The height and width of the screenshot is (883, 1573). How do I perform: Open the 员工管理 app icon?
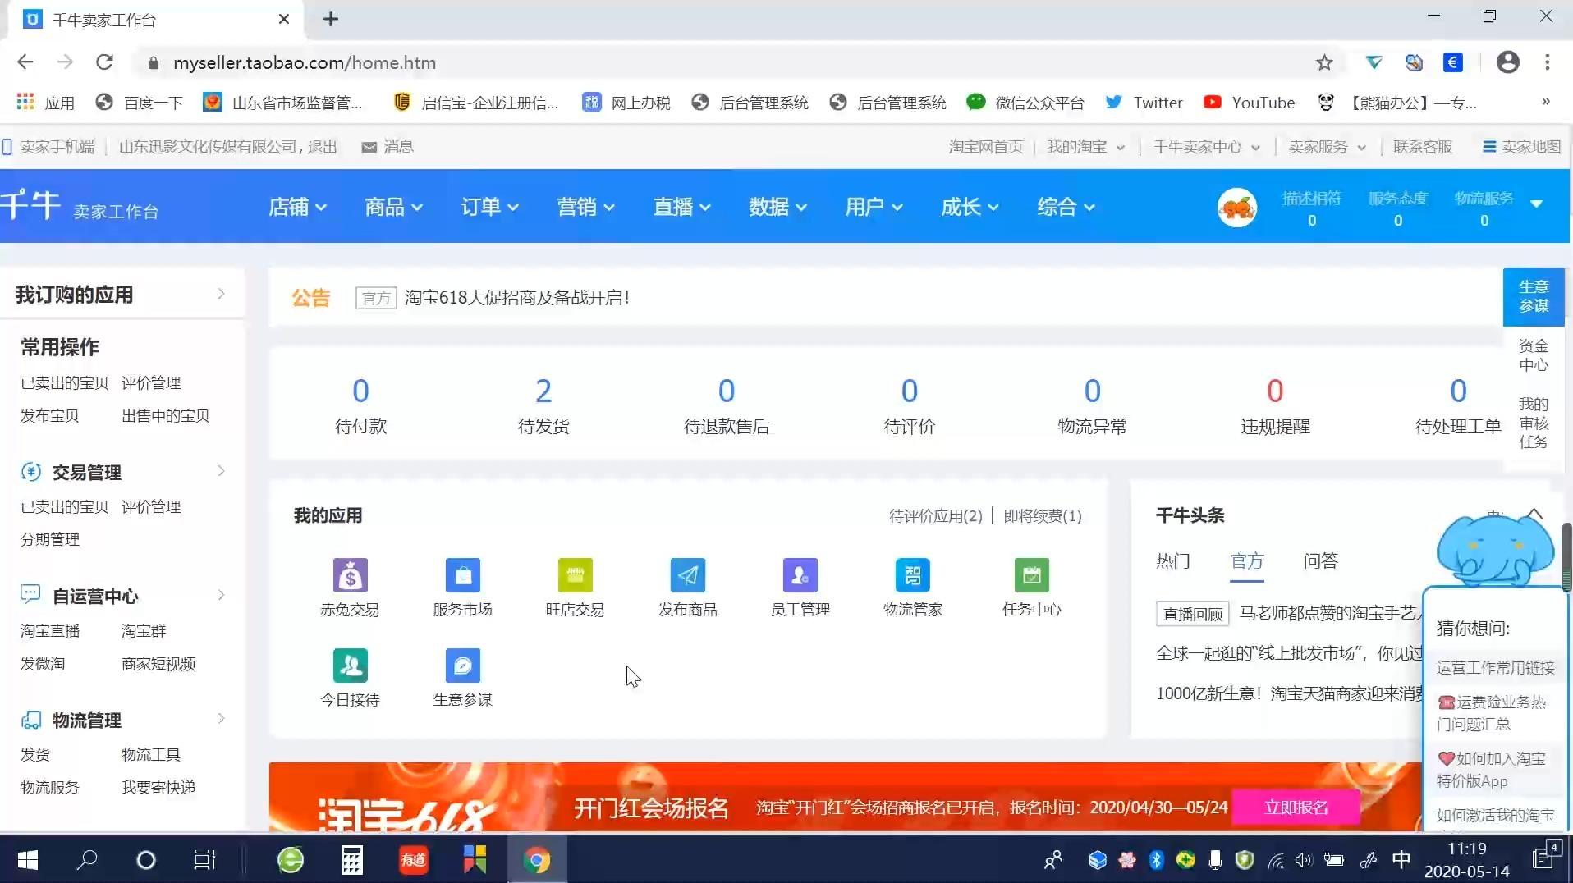click(x=800, y=575)
